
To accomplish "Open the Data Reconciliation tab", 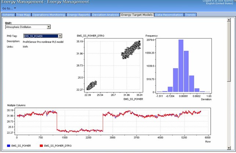I will [169, 15].
